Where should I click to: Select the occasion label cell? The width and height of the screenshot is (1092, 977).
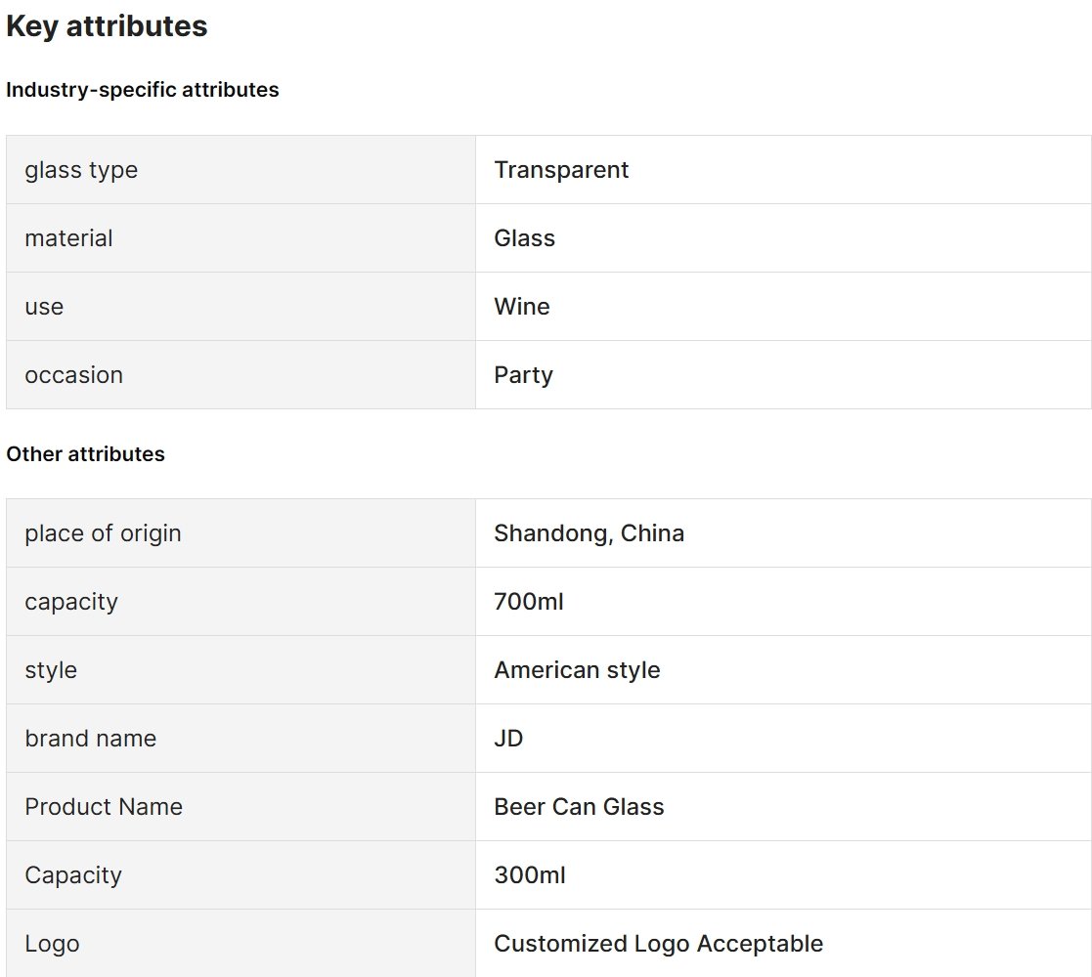pos(240,375)
